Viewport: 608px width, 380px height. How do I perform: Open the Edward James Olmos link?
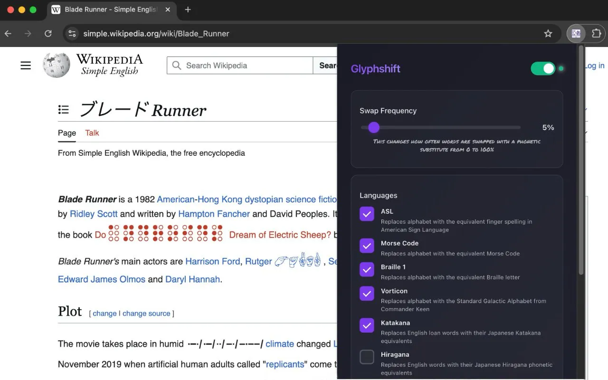coord(102,279)
